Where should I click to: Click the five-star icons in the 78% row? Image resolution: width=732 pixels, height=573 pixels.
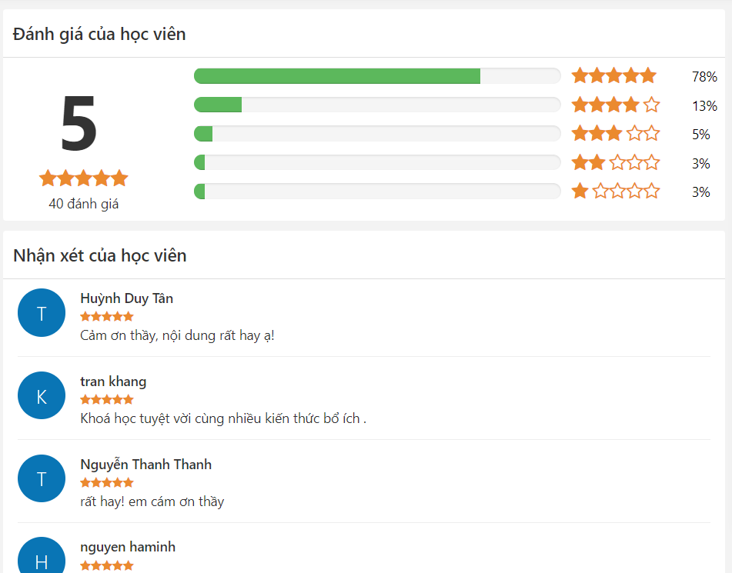tap(613, 76)
